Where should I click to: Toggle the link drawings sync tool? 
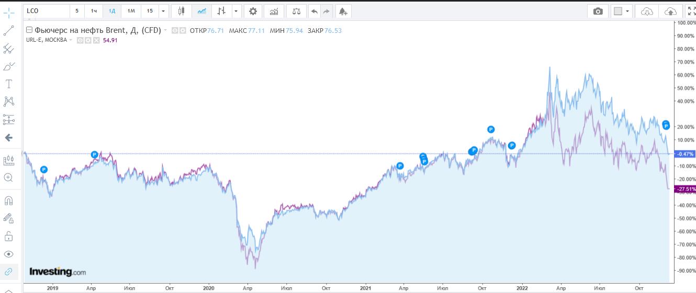pyautogui.click(x=9, y=272)
